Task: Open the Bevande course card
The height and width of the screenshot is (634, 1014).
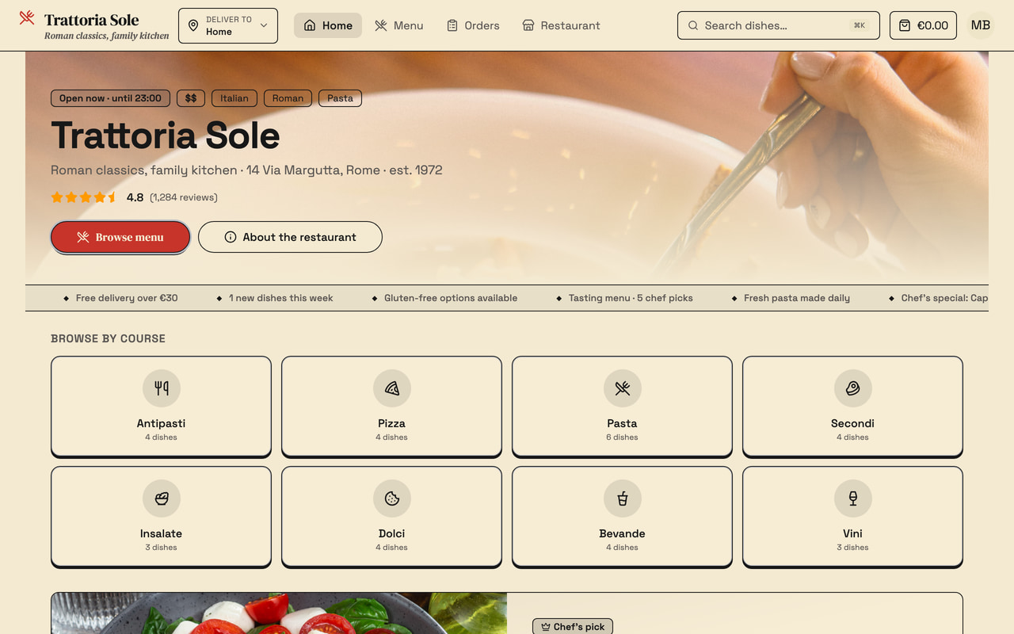Action: (x=622, y=516)
